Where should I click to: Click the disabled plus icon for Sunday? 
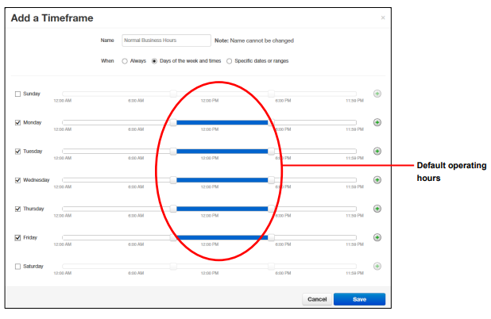[x=377, y=94]
